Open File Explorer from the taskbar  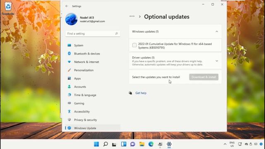click(142, 144)
